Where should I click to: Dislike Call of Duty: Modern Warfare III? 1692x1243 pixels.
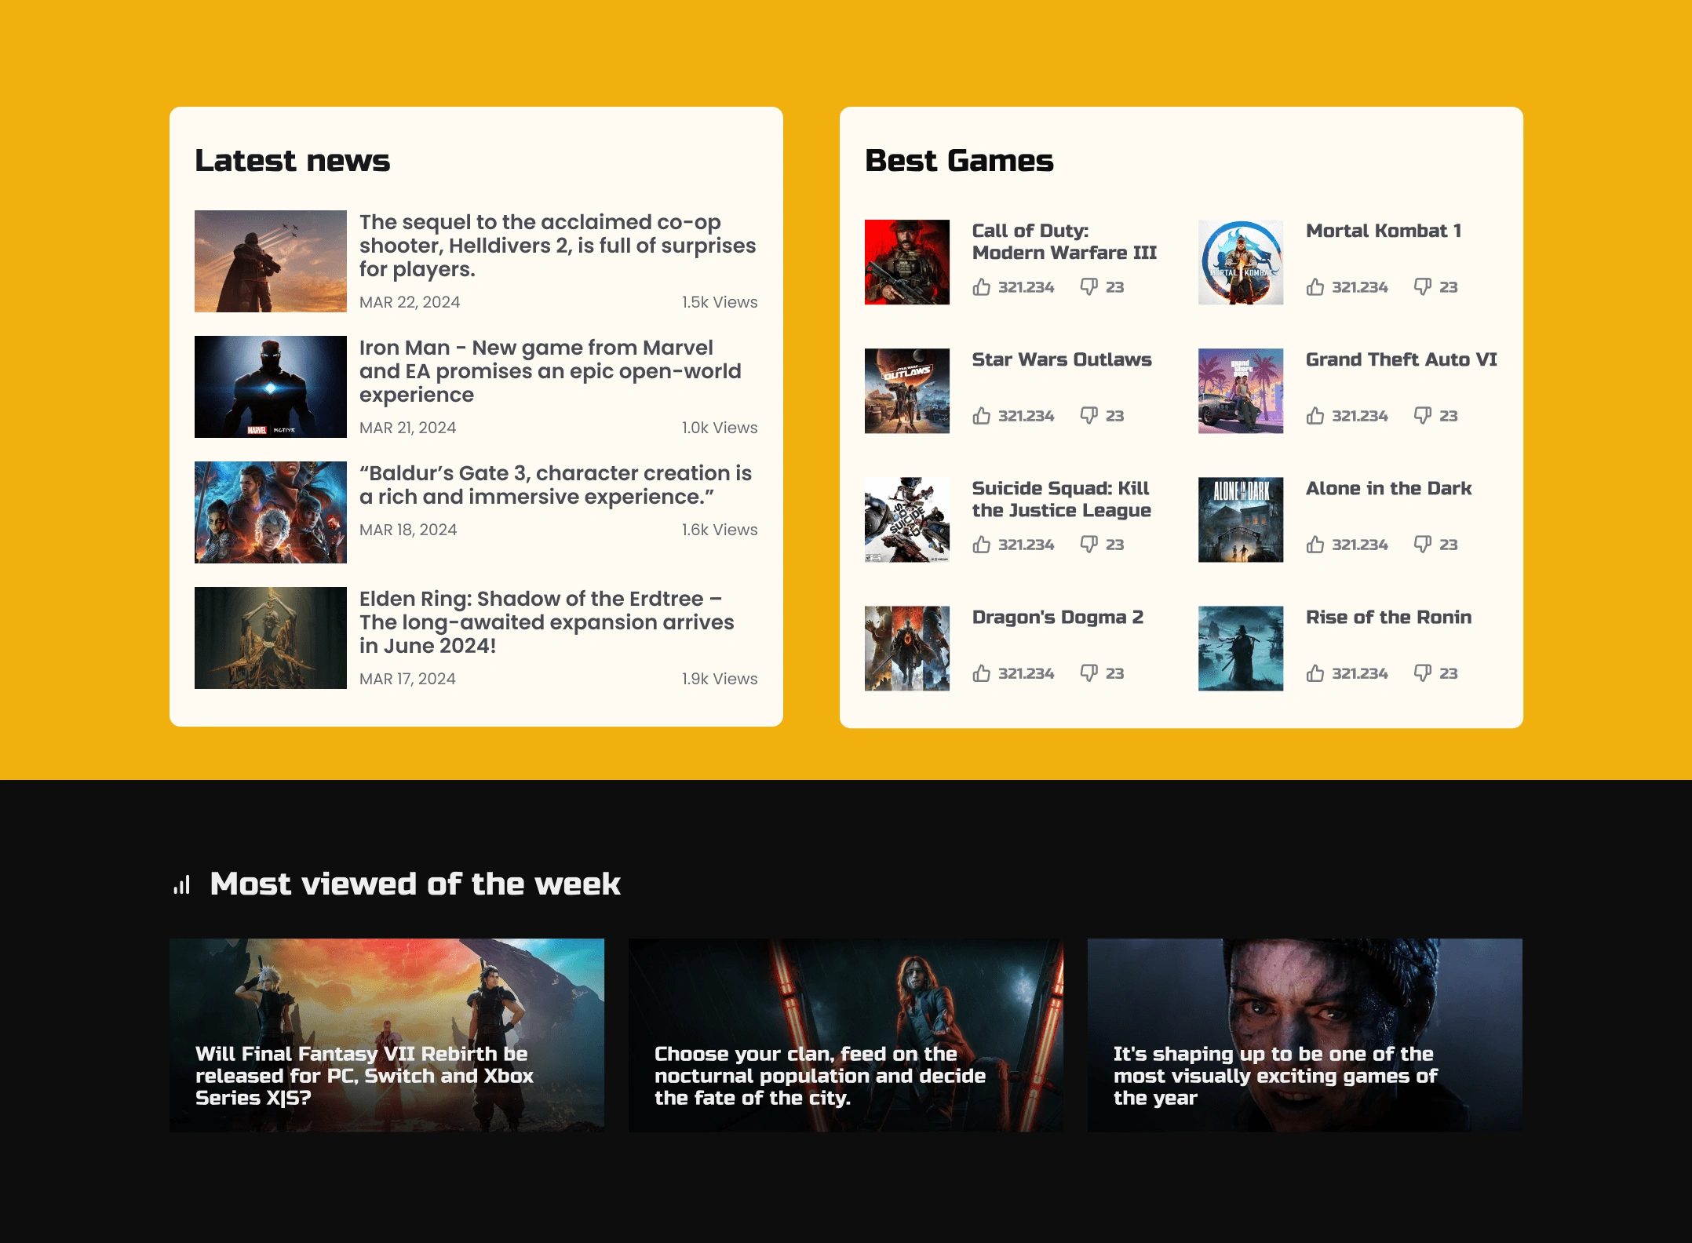point(1088,287)
